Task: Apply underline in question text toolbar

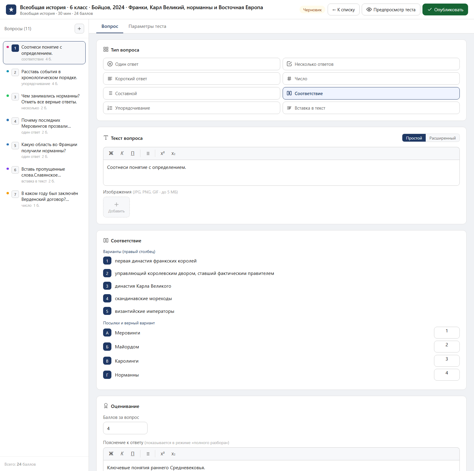Action: (x=133, y=153)
